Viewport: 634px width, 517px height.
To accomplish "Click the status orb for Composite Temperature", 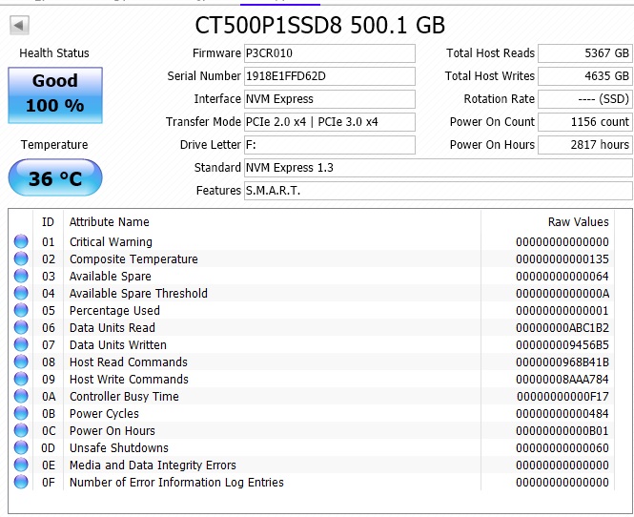I will pos(21,258).
